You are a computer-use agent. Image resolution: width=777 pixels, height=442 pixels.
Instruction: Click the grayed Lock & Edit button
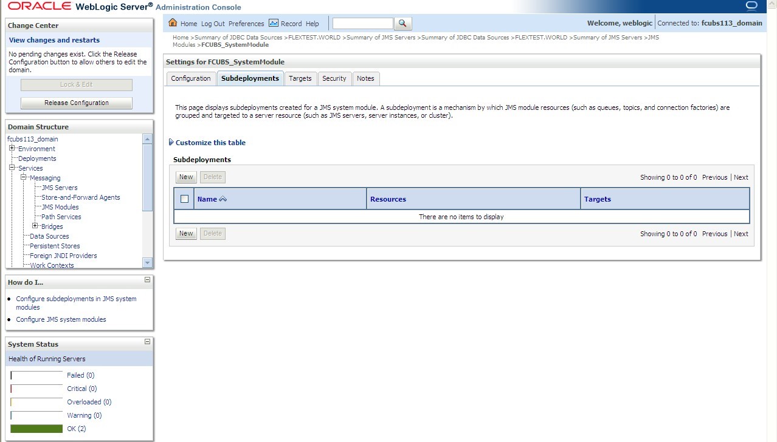pyautogui.click(x=77, y=84)
